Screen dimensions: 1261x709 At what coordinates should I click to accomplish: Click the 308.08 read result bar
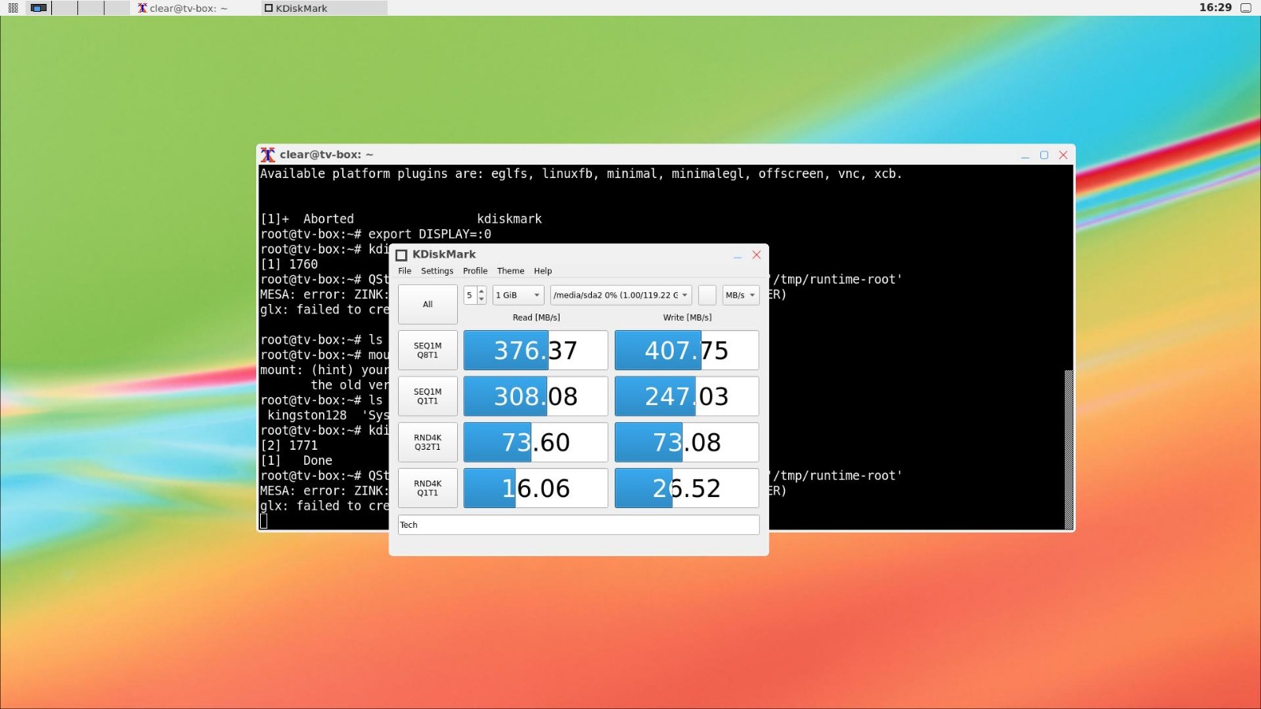536,396
